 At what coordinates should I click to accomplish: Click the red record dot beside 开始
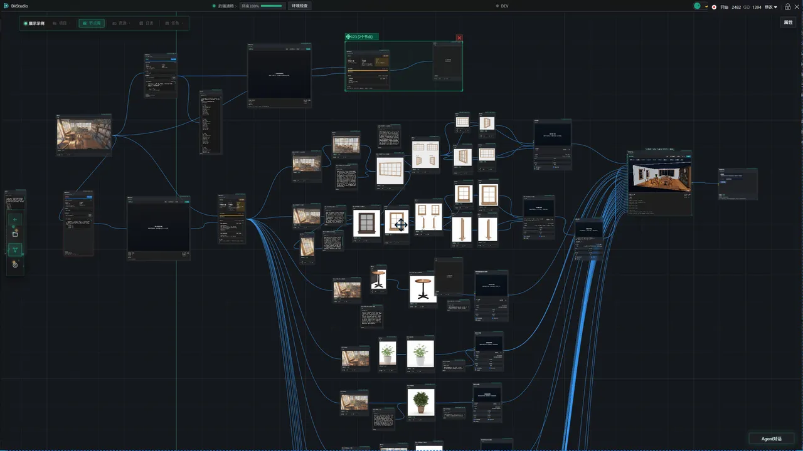714,7
